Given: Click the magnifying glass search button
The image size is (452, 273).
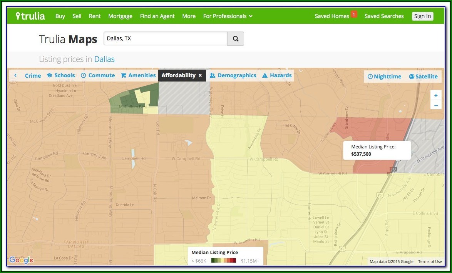Looking at the screenshot, I should [236, 39].
